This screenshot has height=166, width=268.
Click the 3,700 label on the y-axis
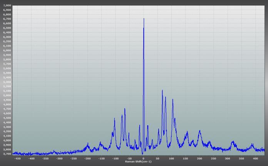coord(7,154)
